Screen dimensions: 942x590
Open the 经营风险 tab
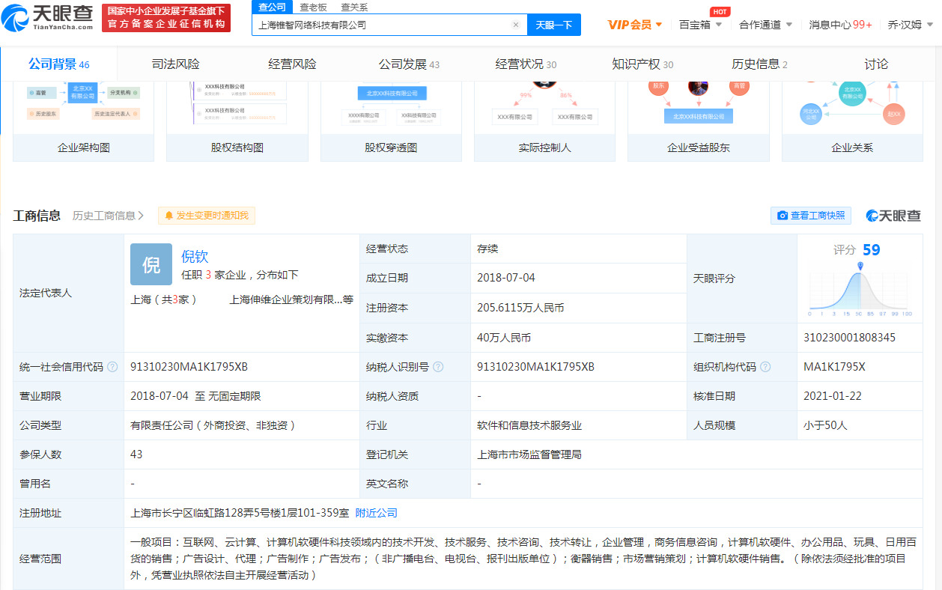tap(292, 64)
